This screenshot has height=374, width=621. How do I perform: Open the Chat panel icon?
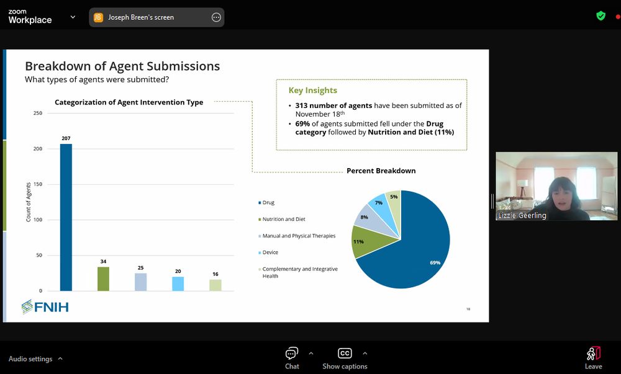coord(292,354)
